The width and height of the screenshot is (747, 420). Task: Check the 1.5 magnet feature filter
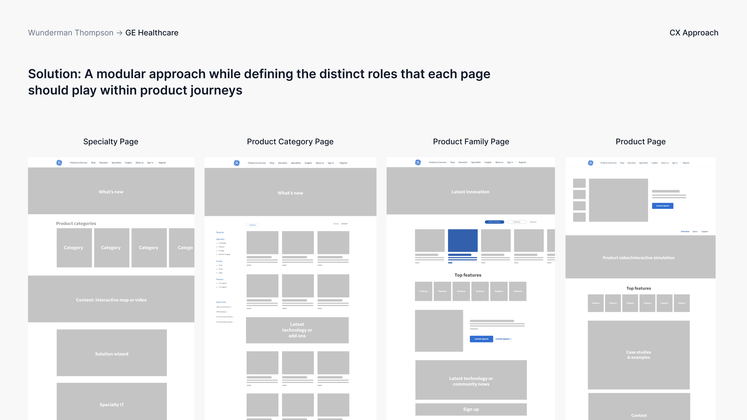pos(217,287)
